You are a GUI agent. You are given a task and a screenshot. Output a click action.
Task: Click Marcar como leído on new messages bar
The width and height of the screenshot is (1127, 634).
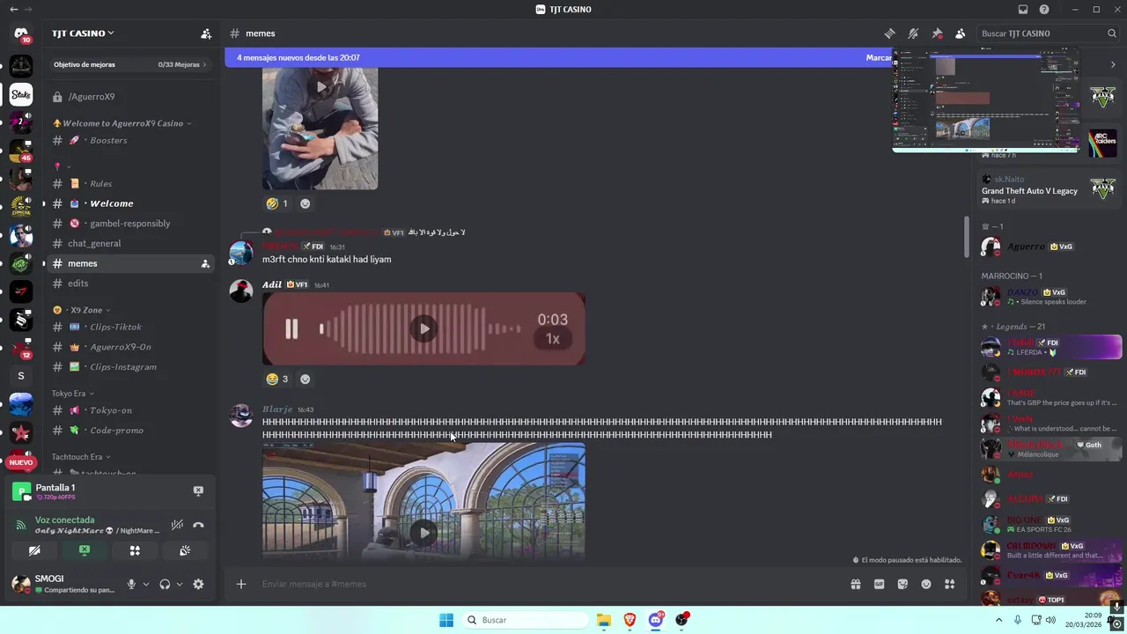879,57
